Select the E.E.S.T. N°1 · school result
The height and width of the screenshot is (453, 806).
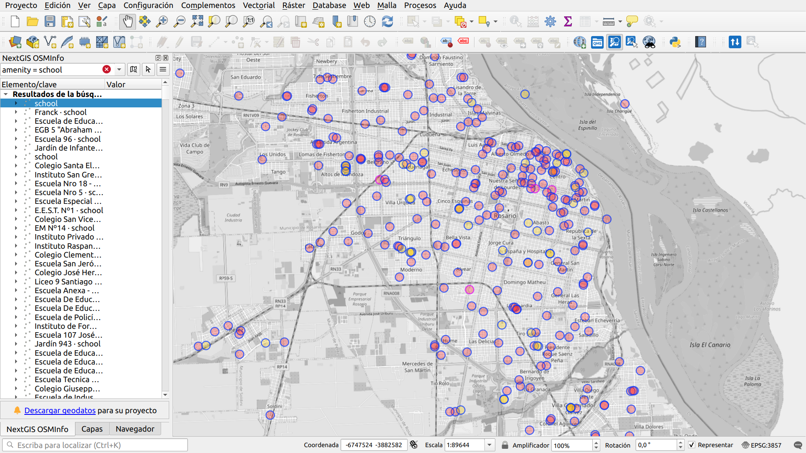pyautogui.click(x=69, y=210)
